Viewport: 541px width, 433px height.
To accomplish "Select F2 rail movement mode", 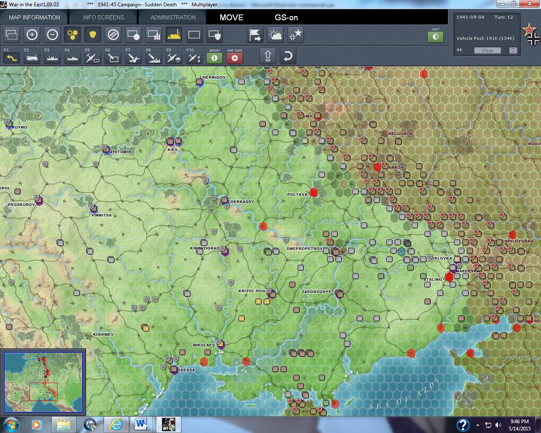I will pyautogui.click(x=32, y=58).
